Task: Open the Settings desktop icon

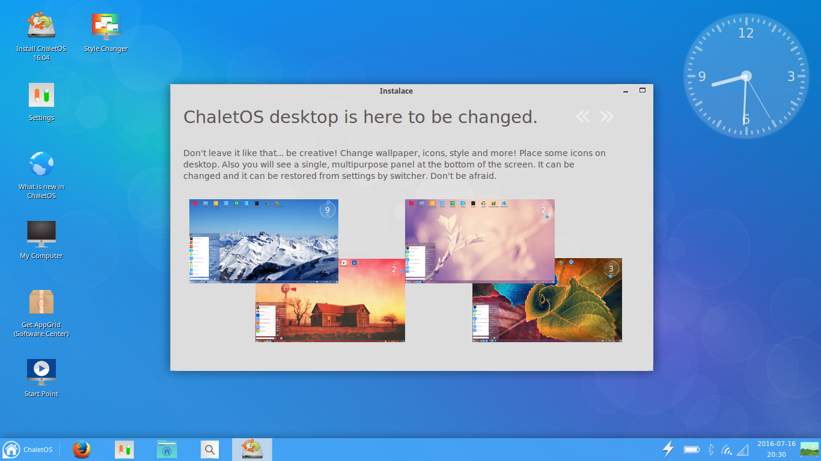Action: pyautogui.click(x=41, y=101)
